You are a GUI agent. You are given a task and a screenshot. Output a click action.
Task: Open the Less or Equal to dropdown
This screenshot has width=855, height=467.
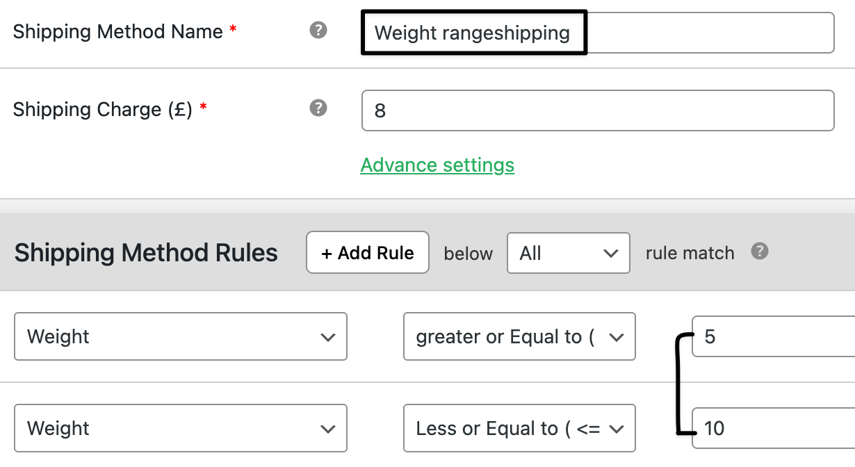[519, 428]
